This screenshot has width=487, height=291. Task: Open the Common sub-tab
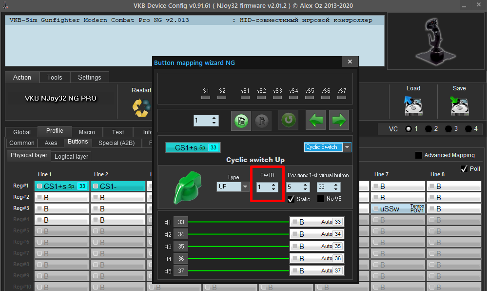(22, 143)
